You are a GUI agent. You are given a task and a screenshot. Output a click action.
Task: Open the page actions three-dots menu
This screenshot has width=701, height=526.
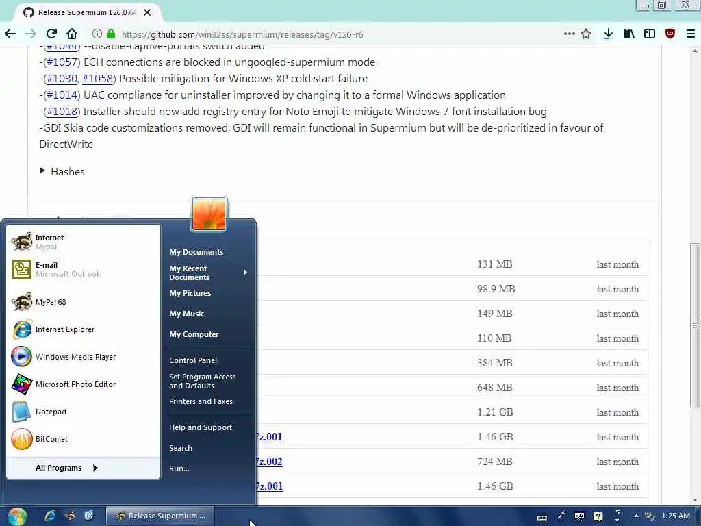tap(569, 34)
